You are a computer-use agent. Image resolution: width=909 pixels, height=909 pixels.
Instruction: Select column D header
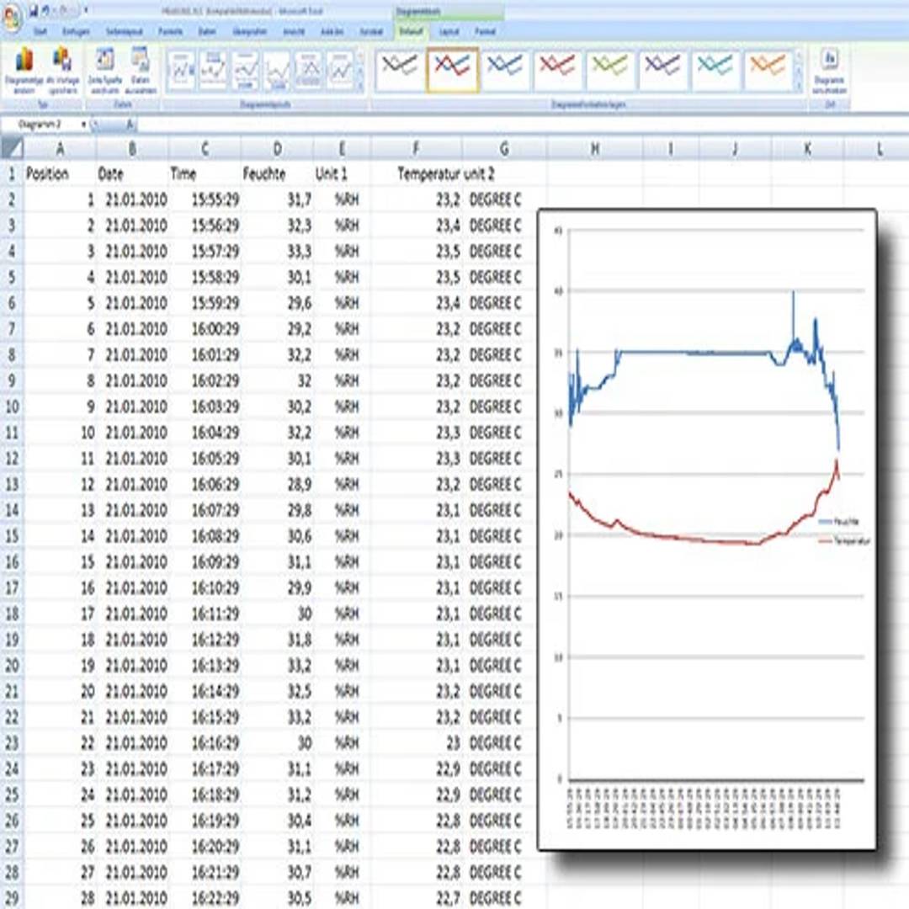coord(277,149)
